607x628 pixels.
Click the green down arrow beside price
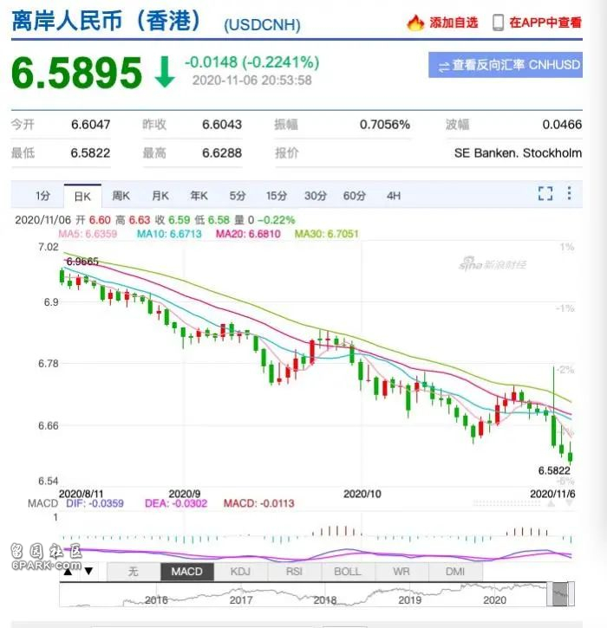[x=165, y=72]
